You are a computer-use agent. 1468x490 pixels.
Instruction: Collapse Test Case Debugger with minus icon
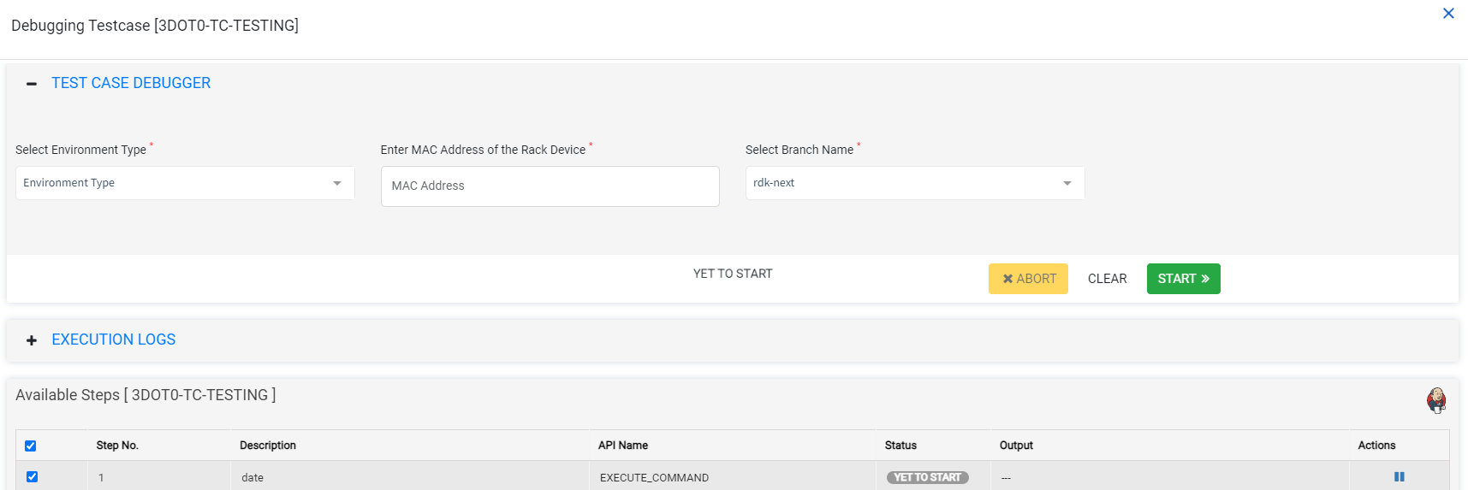(x=32, y=84)
